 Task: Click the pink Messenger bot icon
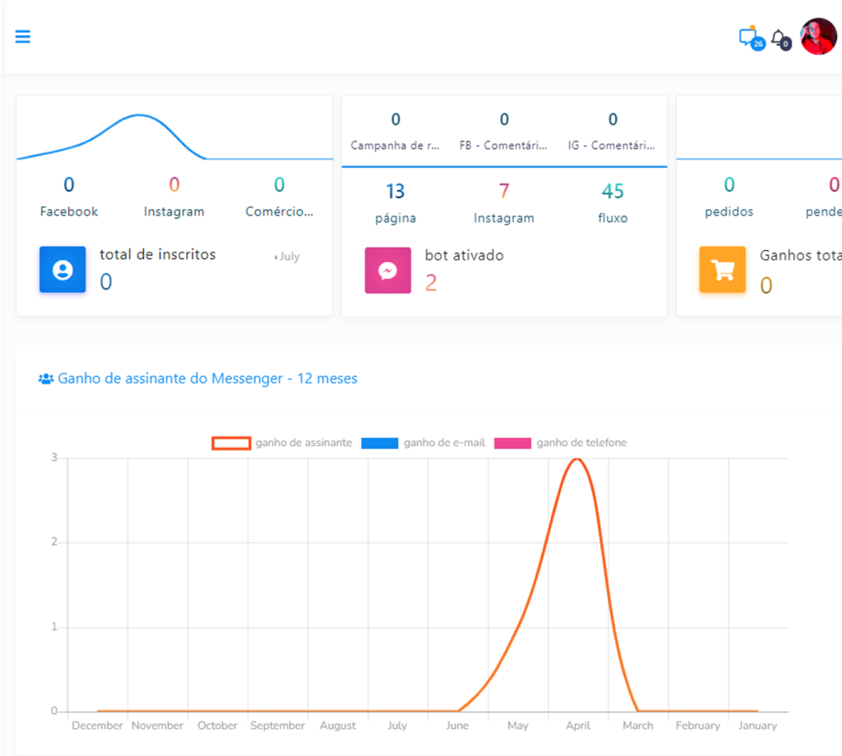388,271
